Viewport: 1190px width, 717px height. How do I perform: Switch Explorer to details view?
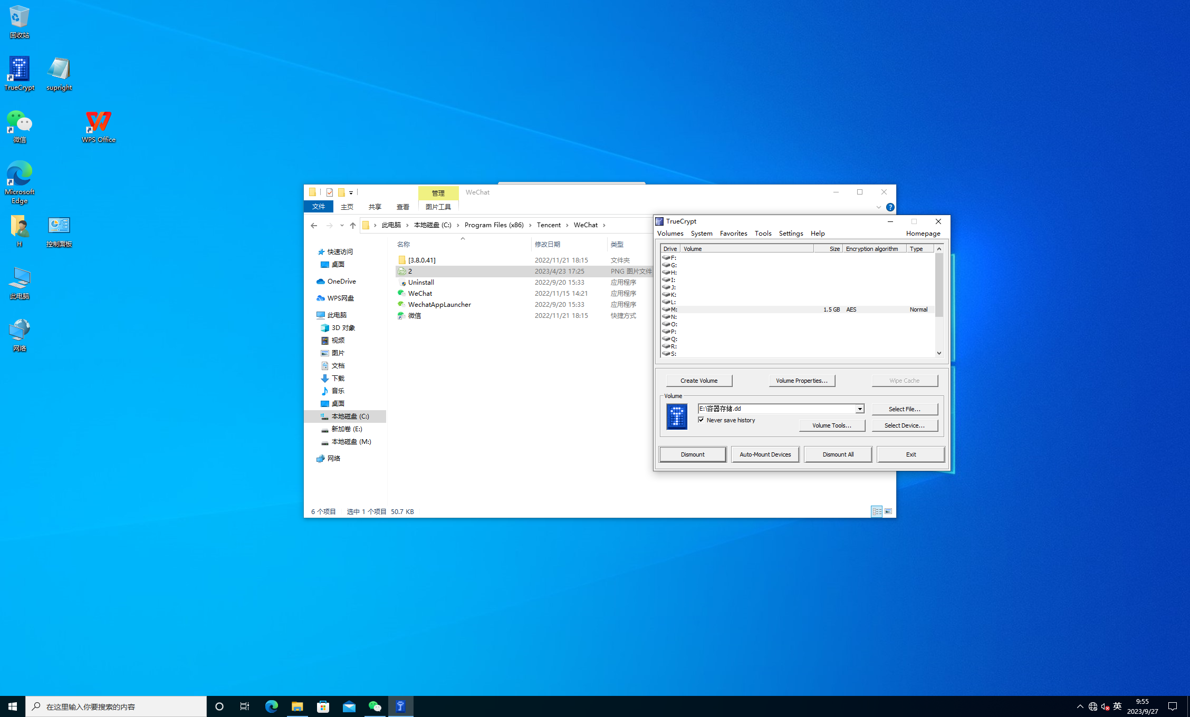877,511
